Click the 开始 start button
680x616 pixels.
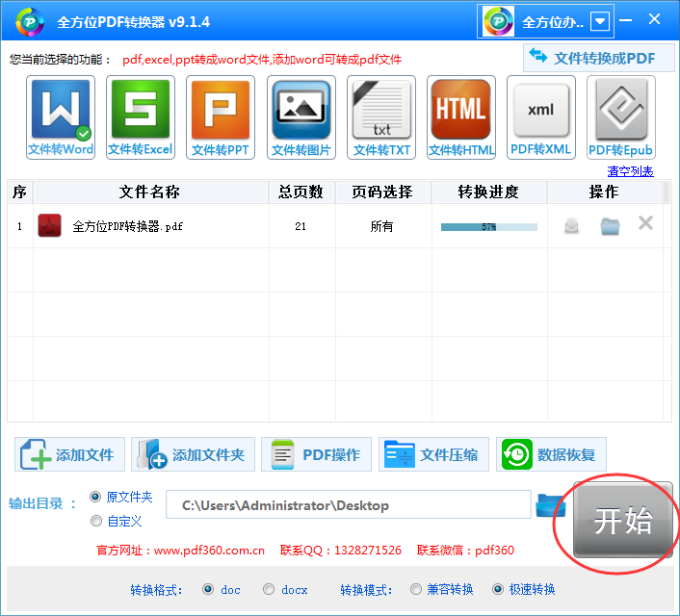point(623,520)
